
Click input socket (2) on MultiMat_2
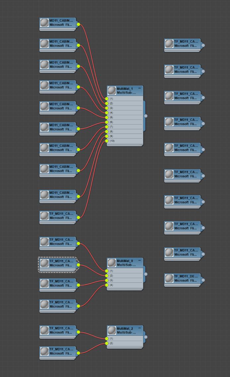pos(107,343)
